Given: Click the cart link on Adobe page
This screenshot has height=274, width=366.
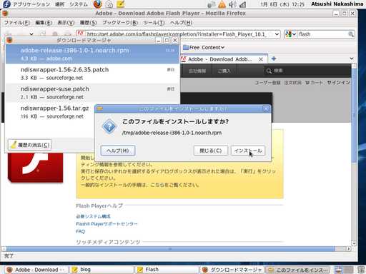Looking at the screenshot, I should pyautogui.click(x=315, y=83).
